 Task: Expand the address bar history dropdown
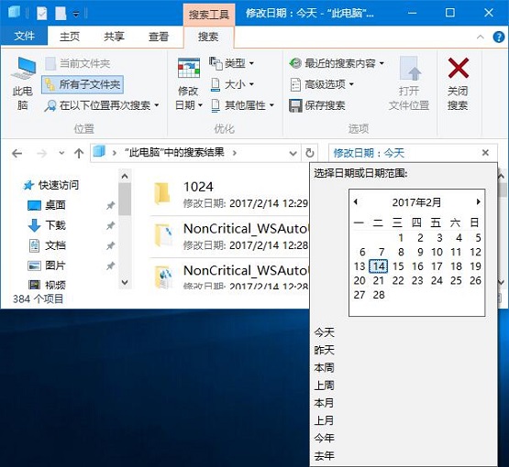[x=293, y=153]
